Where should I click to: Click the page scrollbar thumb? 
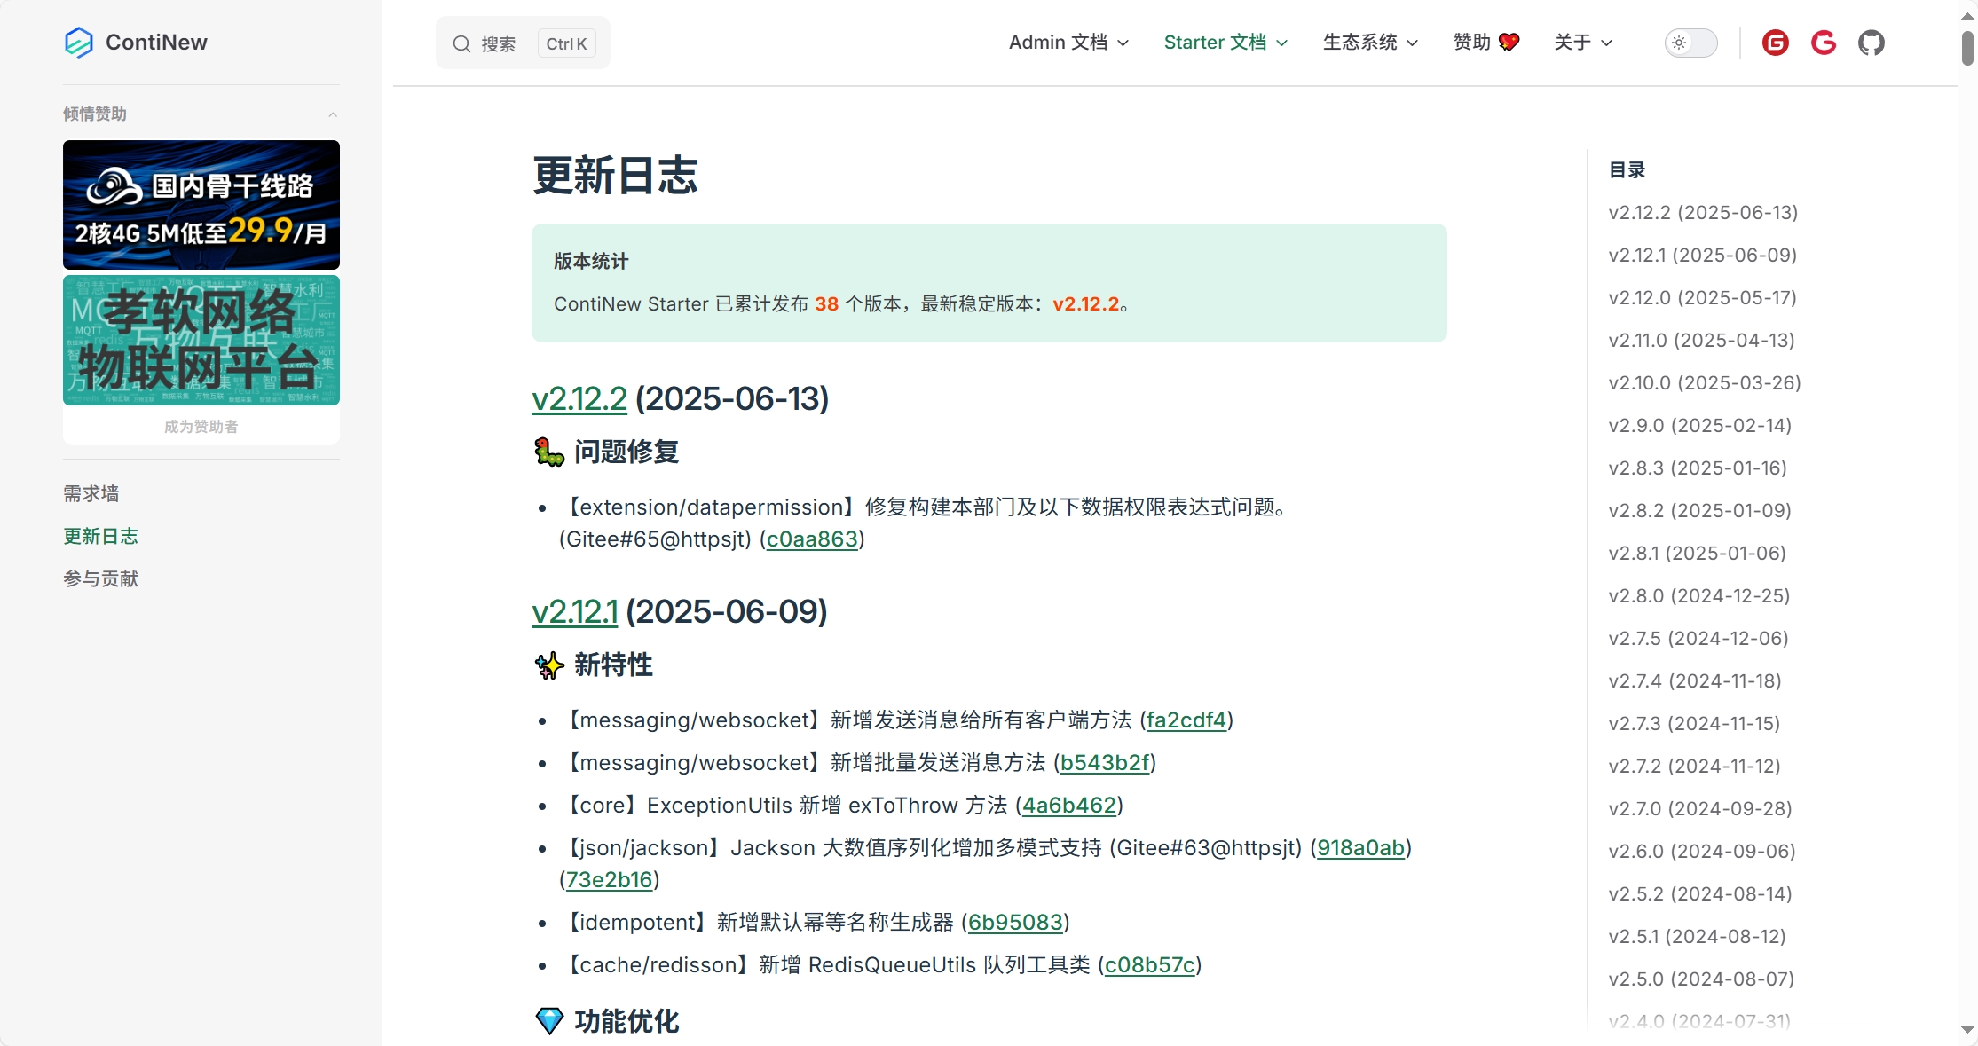pos(1967,47)
